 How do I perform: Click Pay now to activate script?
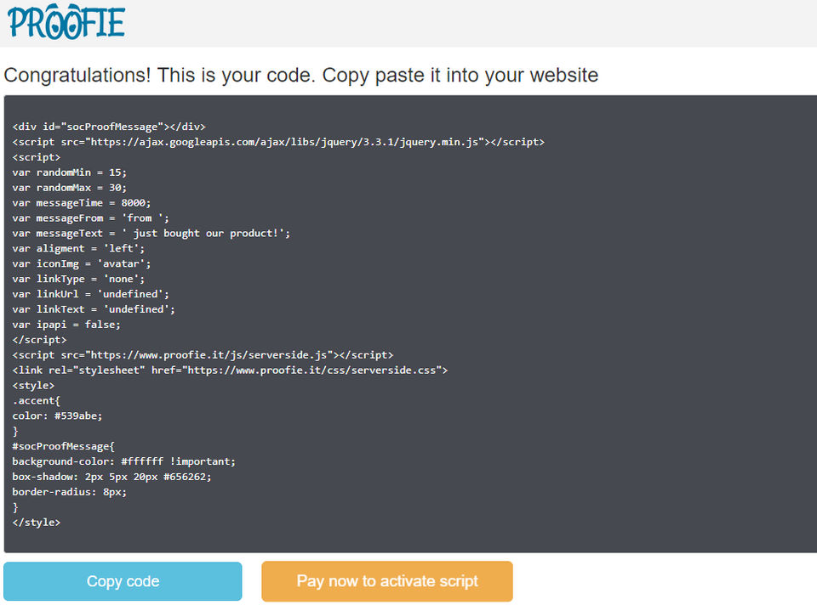click(387, 581)
